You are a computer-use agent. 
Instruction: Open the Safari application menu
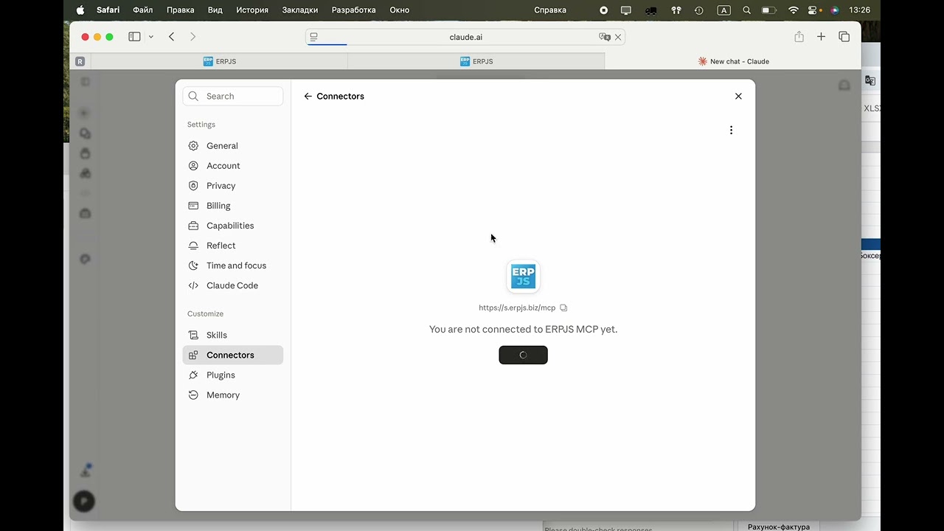[x=108, y=10]
